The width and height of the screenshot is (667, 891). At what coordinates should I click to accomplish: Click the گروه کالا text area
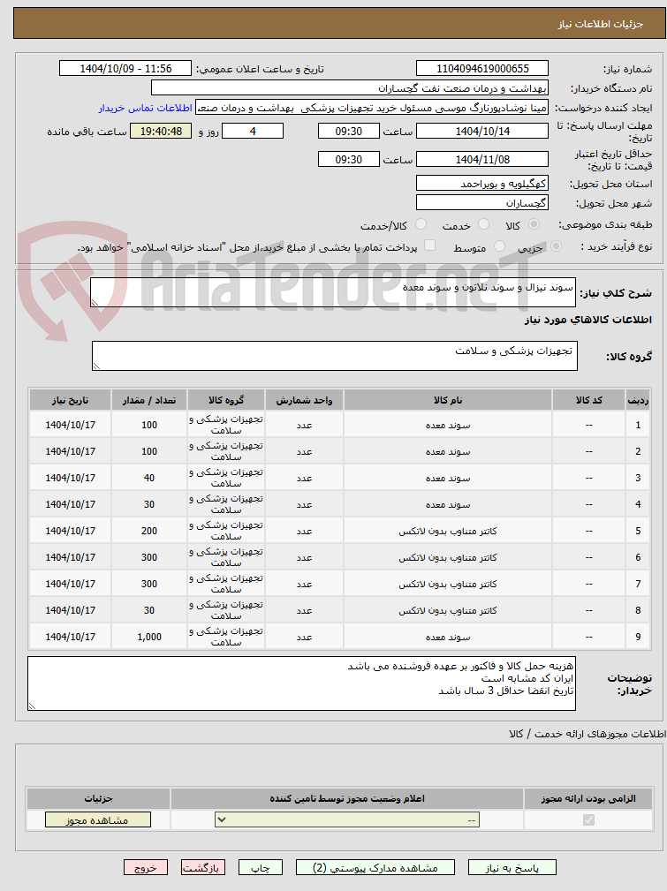click(x=334, y=356)
